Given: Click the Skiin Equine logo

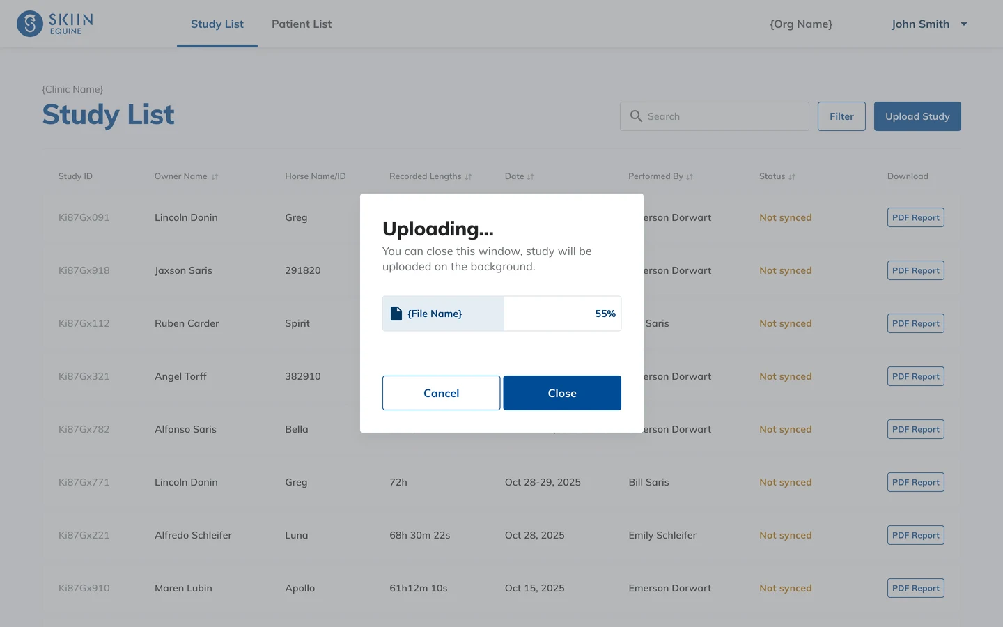Looking at the screenshot, I should [x=55, y=24].
